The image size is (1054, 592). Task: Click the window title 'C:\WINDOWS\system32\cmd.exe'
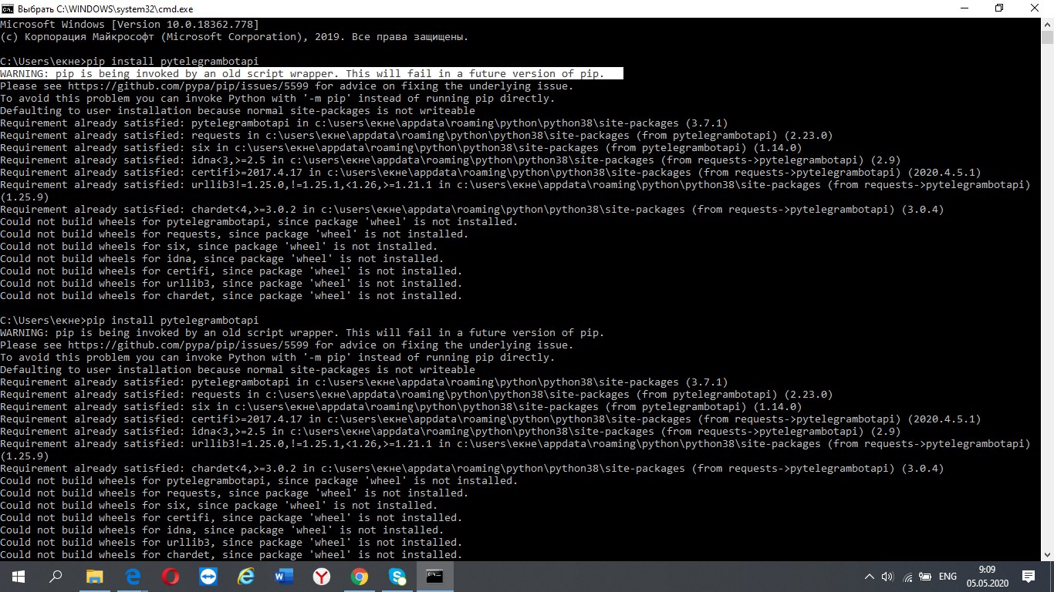pos(125,8)
